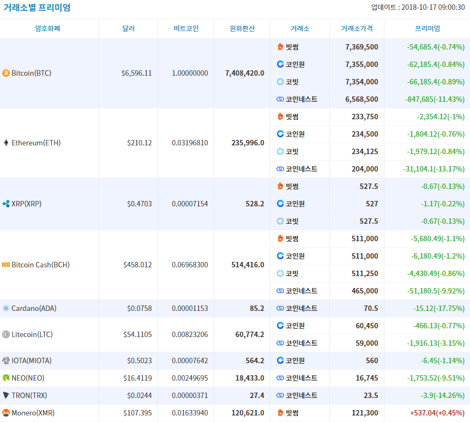This screenshot has width=470, height=422.
Task: Click 코인네스트 icon in the 204,000 row
Action: [280, 169]
